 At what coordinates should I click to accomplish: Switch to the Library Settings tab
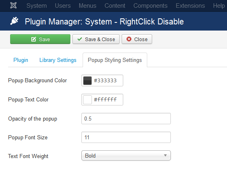point(58,60)
